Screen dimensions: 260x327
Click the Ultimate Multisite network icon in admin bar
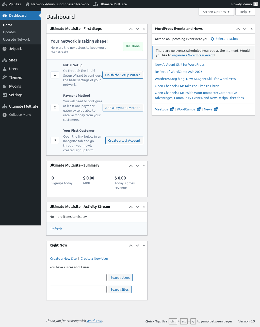click(x=96, y=4)
